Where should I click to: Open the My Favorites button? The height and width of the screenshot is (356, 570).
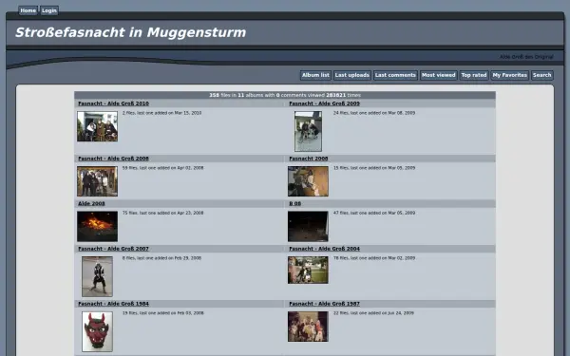(x=509, y=75)
